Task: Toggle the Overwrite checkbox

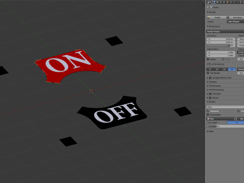Action: 208,111
